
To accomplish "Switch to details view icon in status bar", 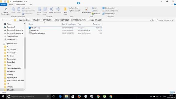I will (x=171, y=92).
